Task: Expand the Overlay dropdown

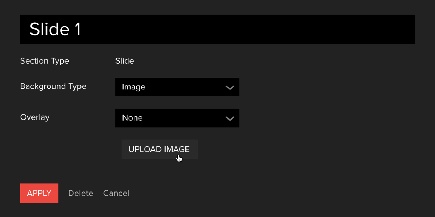Action: 177,118
